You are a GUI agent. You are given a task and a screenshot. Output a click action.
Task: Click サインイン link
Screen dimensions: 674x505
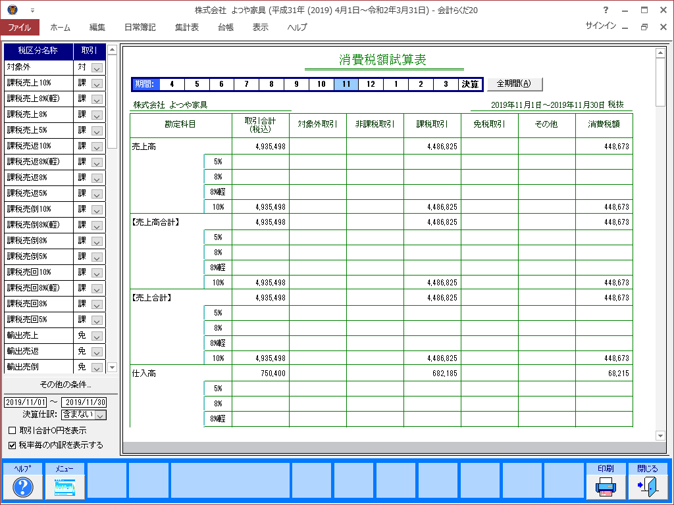[600, 26]
